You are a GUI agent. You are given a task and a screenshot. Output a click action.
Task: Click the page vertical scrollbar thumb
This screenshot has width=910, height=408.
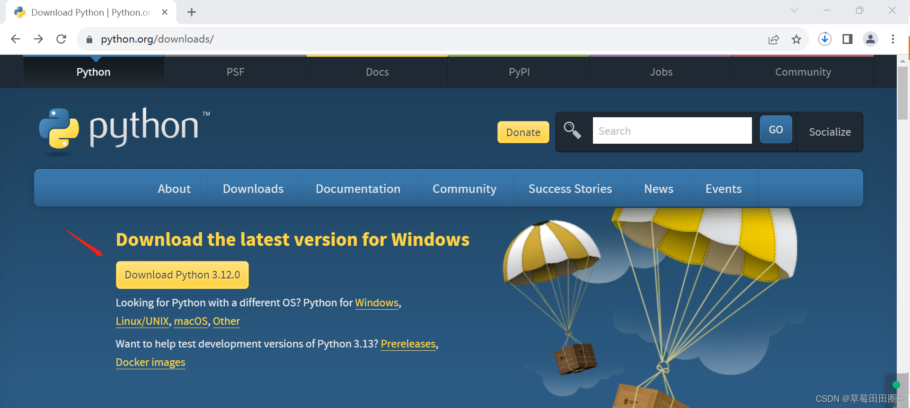[903, 93]
